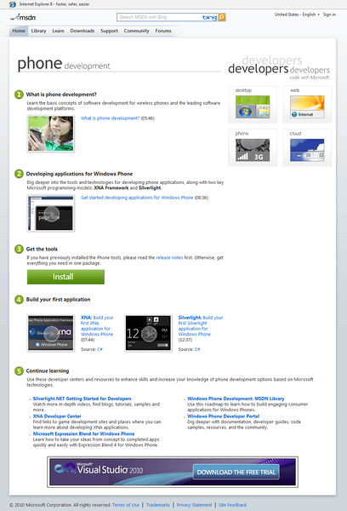Open the release notes link
The width and height of the screenshot is (347, 511).
pyautogui.click(x=169, y=258)
